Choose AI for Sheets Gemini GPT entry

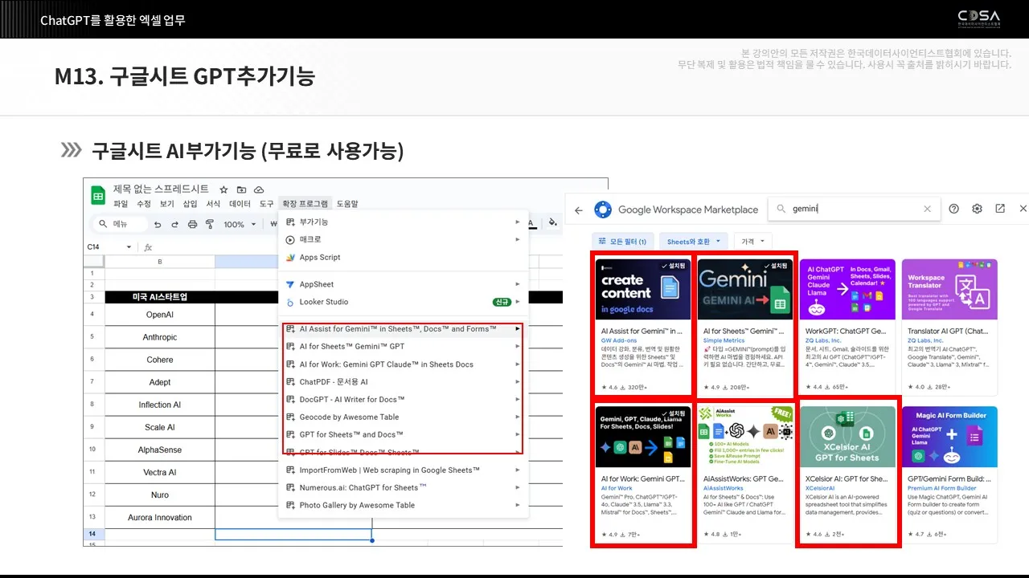point(351,347)
